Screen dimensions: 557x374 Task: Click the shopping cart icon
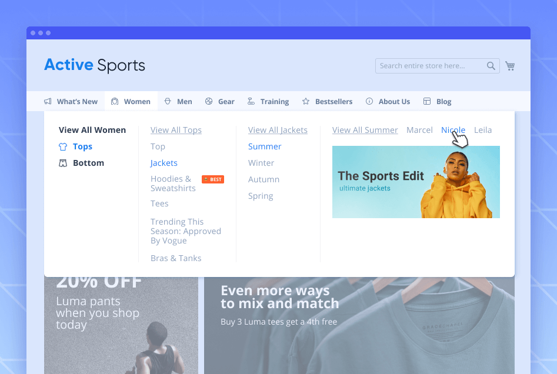510,66
